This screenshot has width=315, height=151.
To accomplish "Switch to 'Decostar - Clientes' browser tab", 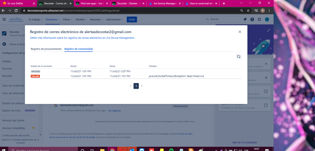I will (x=128, y=3).
